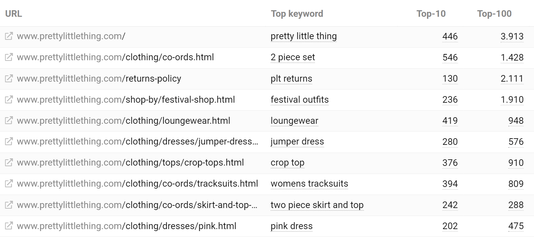The height and width of the screenshot is (237, 534).
Task: Open the skirt-and-top co-ords URL link
Action: pos(137,205)
